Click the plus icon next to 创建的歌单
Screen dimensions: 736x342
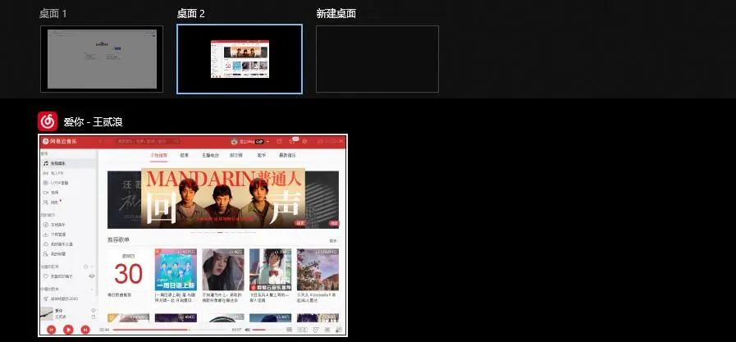coord(86,267)
